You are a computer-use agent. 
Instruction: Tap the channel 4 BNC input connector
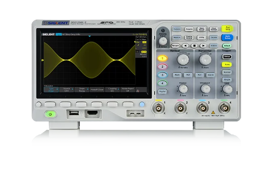coord(224,108)
